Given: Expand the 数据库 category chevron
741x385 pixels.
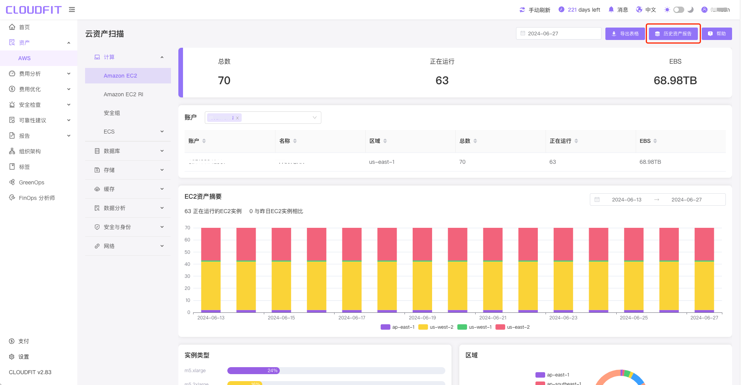Looking at the screenshot, I should point(162,151).
